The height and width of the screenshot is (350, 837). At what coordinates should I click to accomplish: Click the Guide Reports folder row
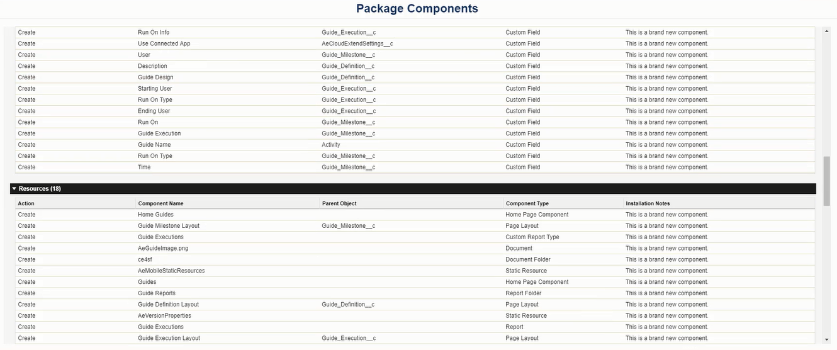click(415, 293)
